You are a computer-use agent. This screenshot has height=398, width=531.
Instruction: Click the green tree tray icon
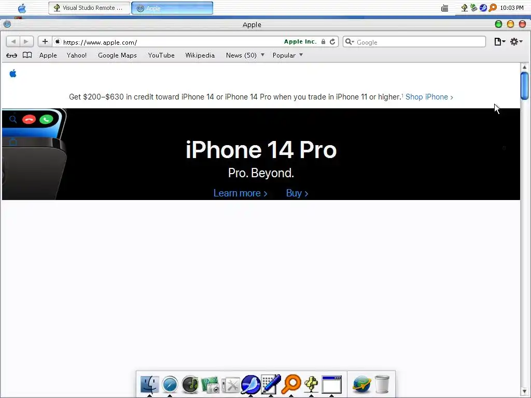[465, 8]
